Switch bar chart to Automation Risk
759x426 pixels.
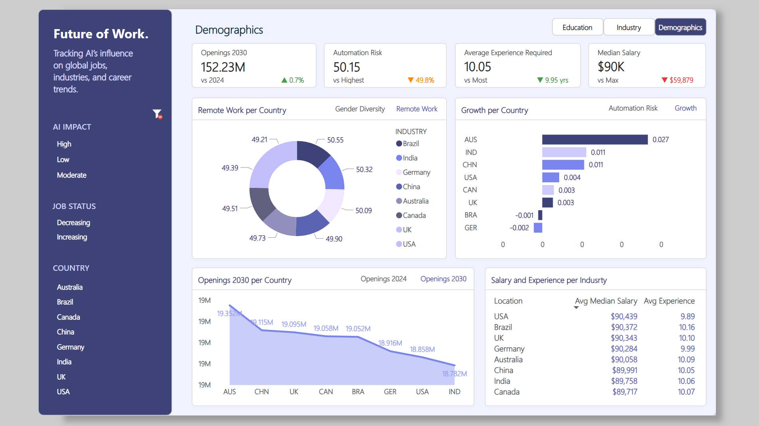tap(633, 108)
